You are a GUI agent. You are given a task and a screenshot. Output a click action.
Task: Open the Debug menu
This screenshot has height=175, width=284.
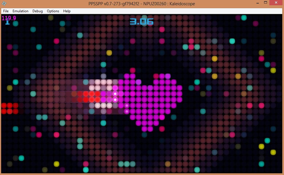[x=37, y=11]
